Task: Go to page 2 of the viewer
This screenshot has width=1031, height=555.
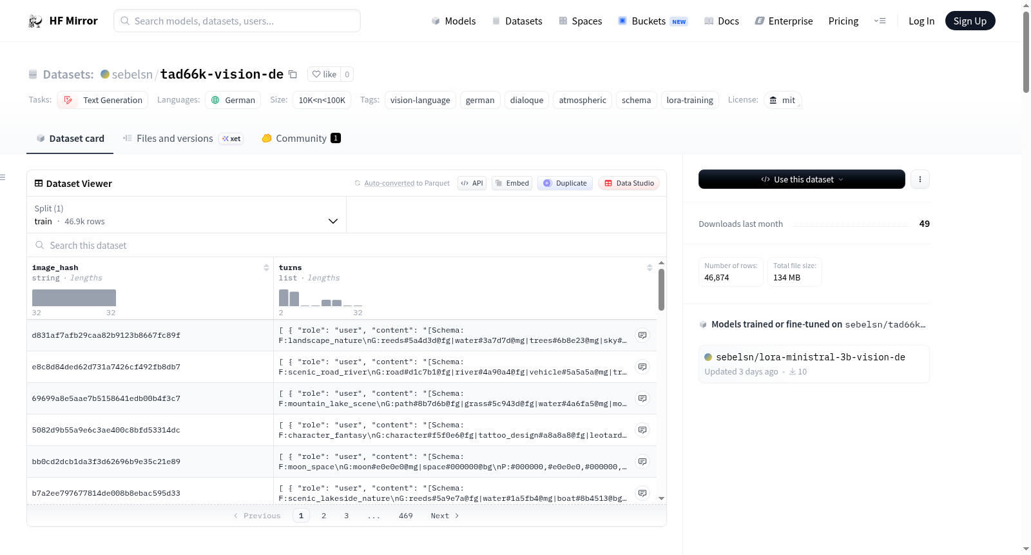Action: point(323,516)
